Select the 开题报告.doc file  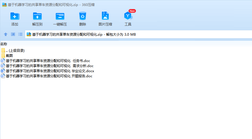click(47, 76)
